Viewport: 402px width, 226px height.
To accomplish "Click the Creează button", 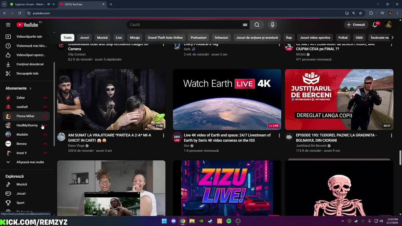I will [356, 25].
